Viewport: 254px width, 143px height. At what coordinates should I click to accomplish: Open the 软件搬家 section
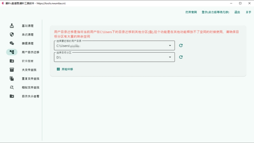pyautogui.click(x=27, y=61)
